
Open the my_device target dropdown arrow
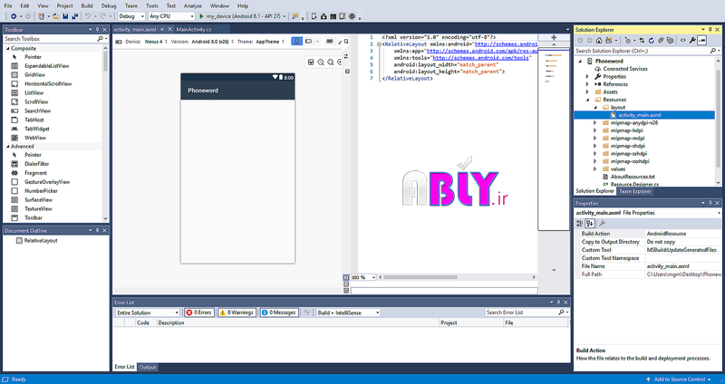[284, 16]
